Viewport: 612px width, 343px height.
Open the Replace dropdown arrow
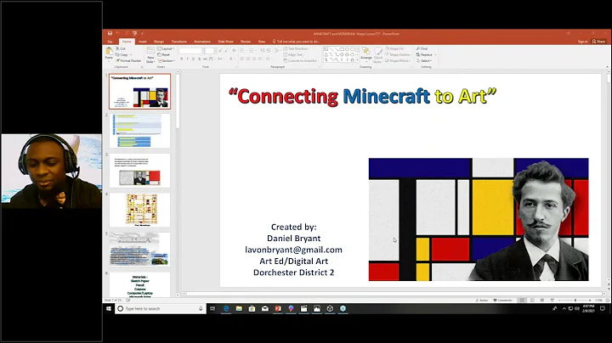tap(435, 55)
